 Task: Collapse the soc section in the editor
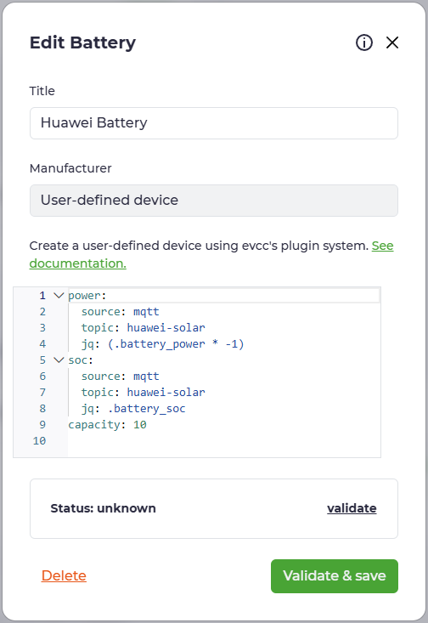[59, 360]
